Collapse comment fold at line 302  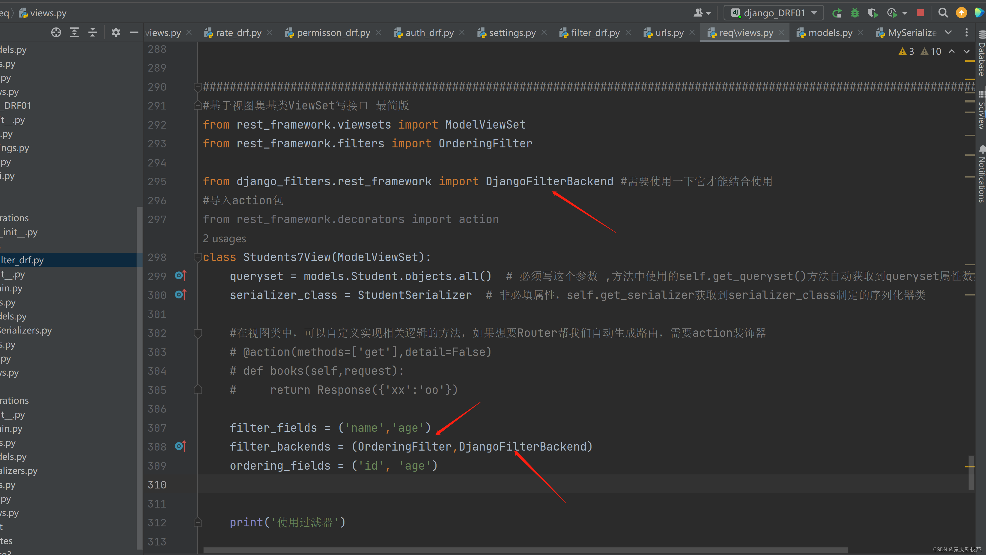(198, 334)
